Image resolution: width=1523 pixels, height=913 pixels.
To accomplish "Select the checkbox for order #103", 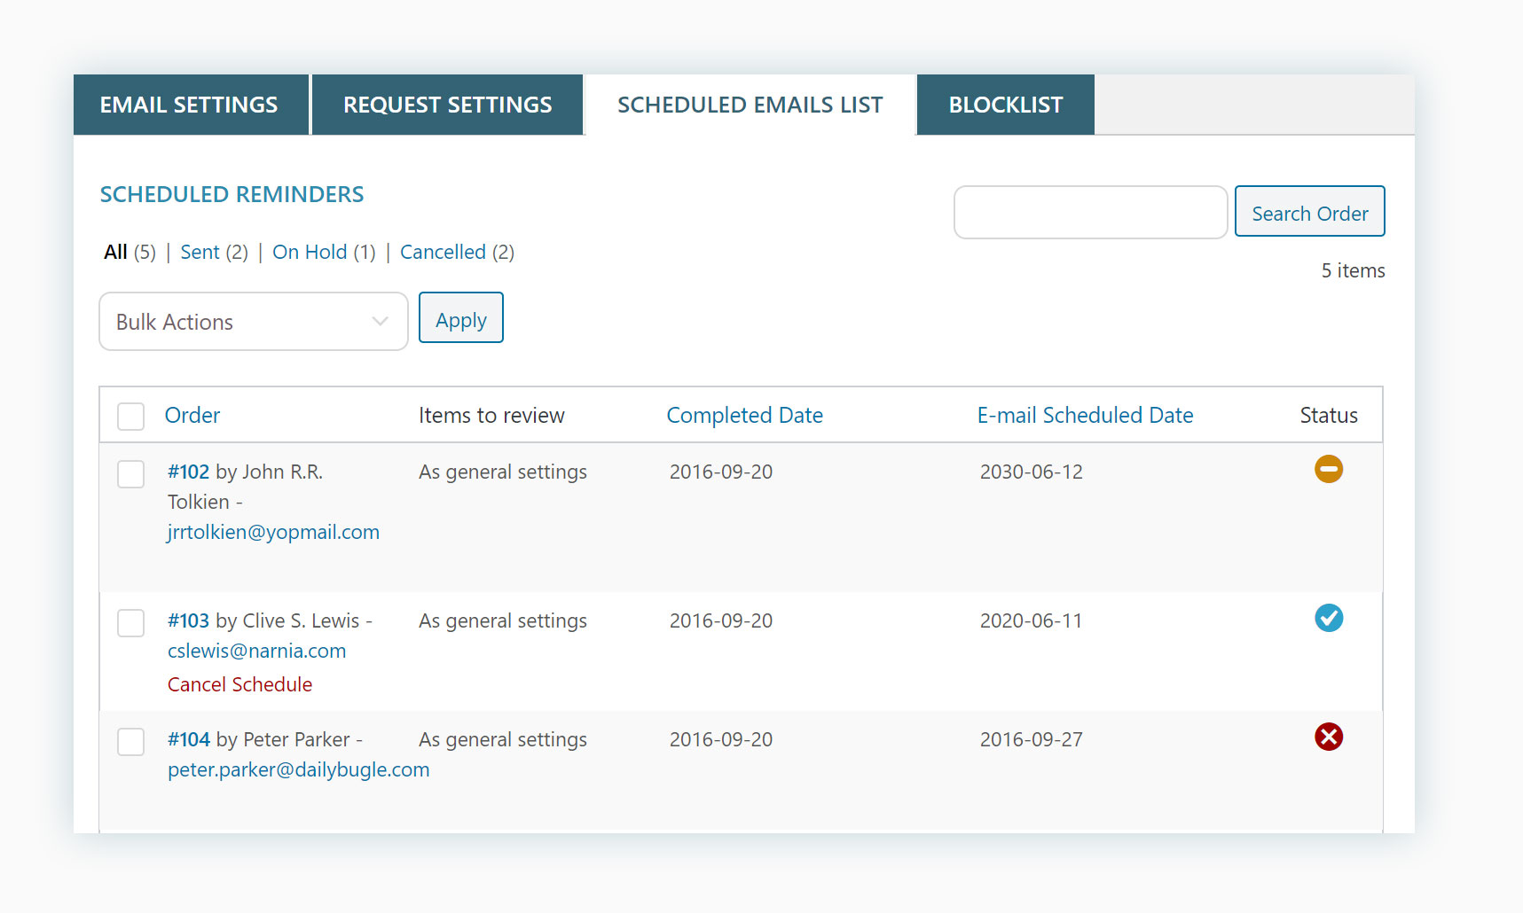I will pyautogui.click(x=131, y=623).
